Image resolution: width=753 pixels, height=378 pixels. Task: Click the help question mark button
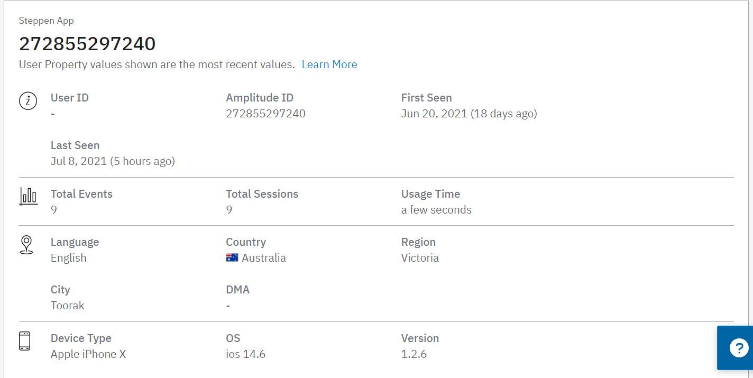(x=738, y=348)
